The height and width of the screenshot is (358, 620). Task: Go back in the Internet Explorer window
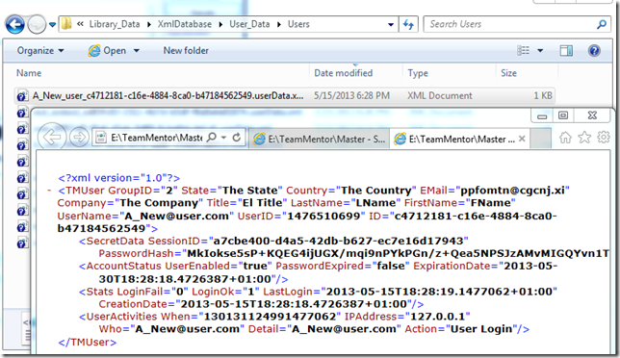(52, 137)
